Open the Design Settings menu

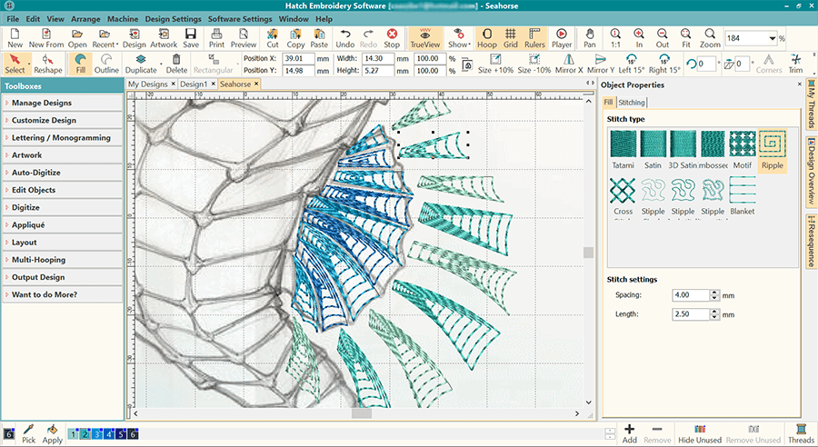pyautogui.click(x=173, y=18)
